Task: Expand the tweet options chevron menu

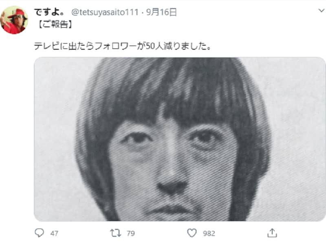Action: [322, 11]
